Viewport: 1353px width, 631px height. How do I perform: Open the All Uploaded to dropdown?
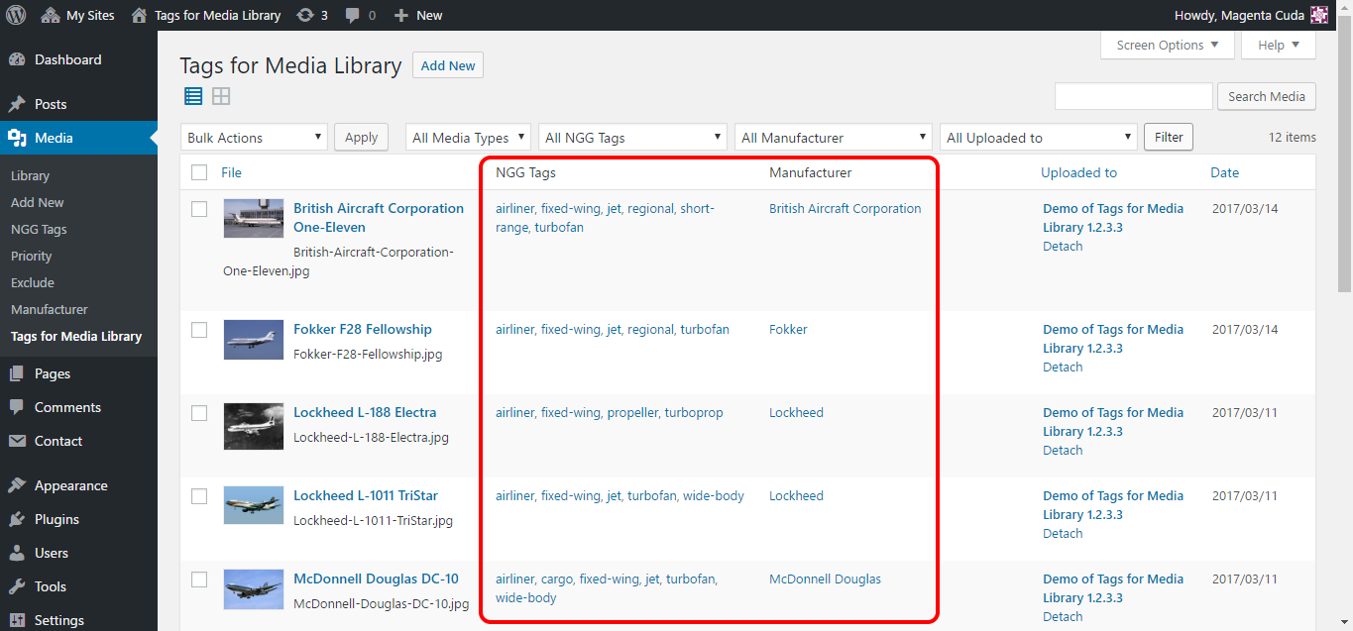(x=1038, y=138)
